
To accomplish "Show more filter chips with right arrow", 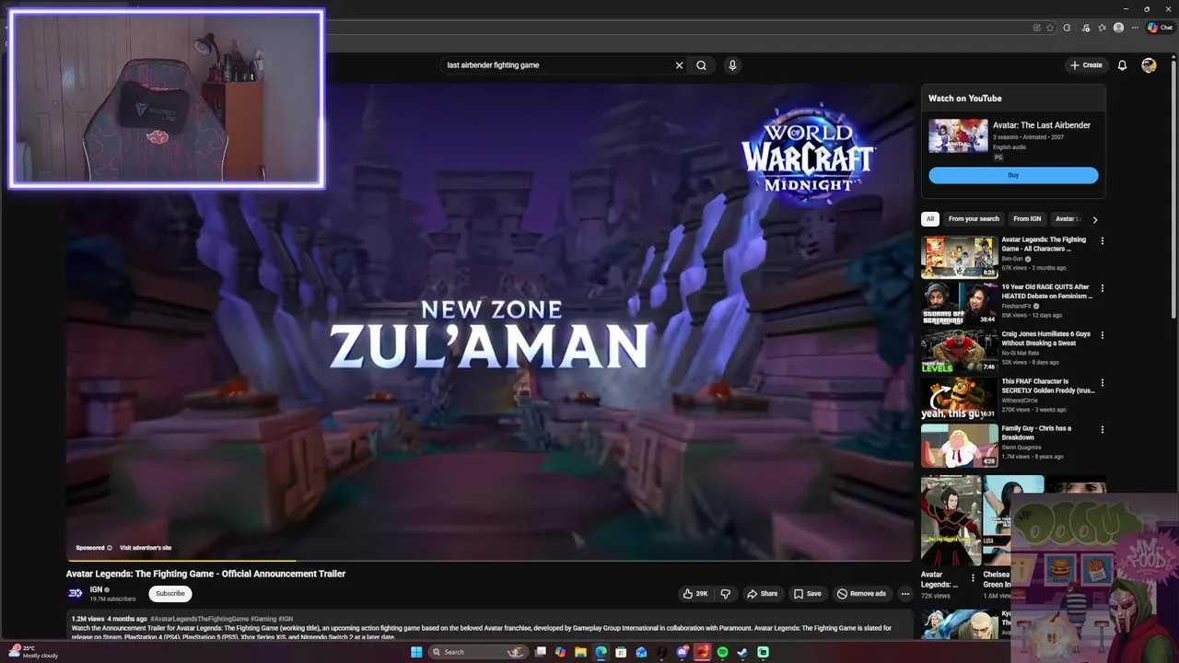I will click(1094, 219).
